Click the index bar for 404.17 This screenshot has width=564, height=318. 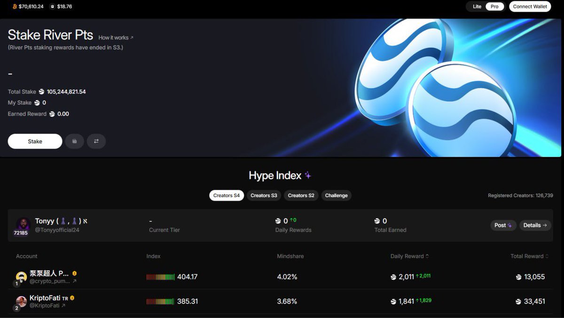click(160, 277)
